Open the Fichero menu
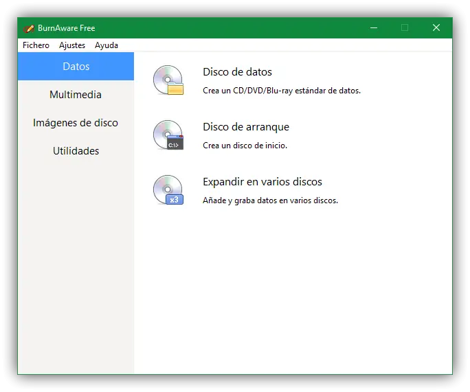 [36, 45]
